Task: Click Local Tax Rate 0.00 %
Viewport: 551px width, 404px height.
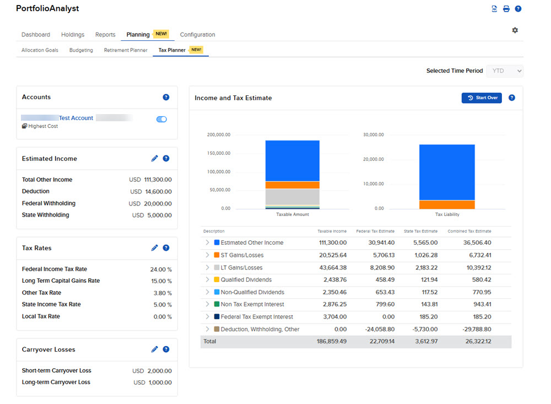Action: [x=163, y=316]
